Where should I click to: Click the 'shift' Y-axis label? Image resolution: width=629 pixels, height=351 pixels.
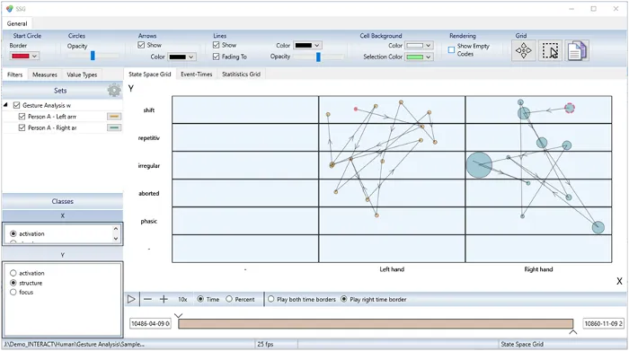tap(149, 110)
